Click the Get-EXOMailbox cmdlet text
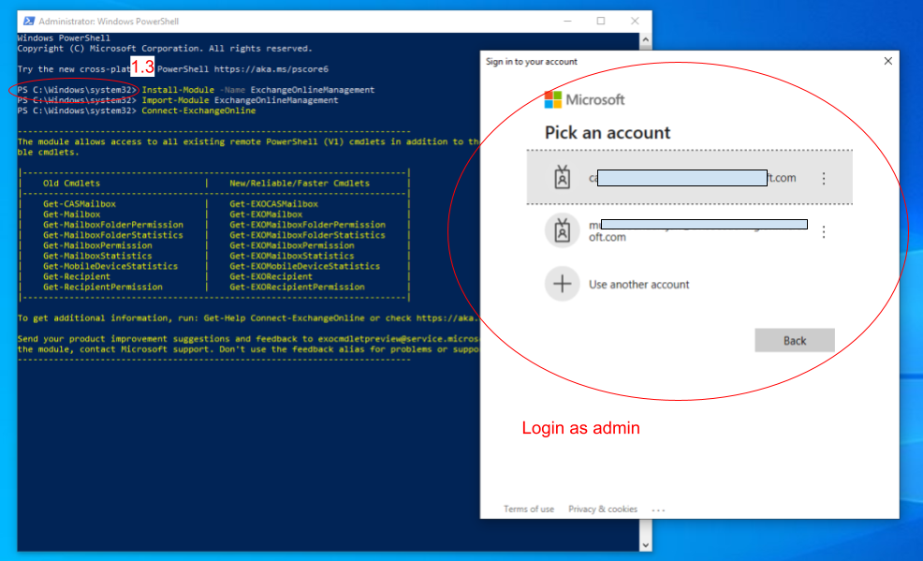 click(x=266, y=214)
